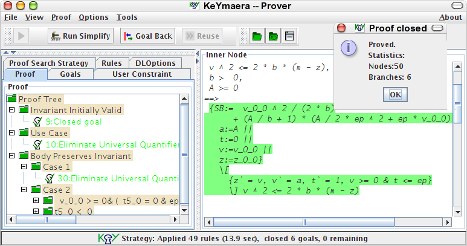Switch to the Rules tab
The image size is (467, 246).
tap(112, 63)
